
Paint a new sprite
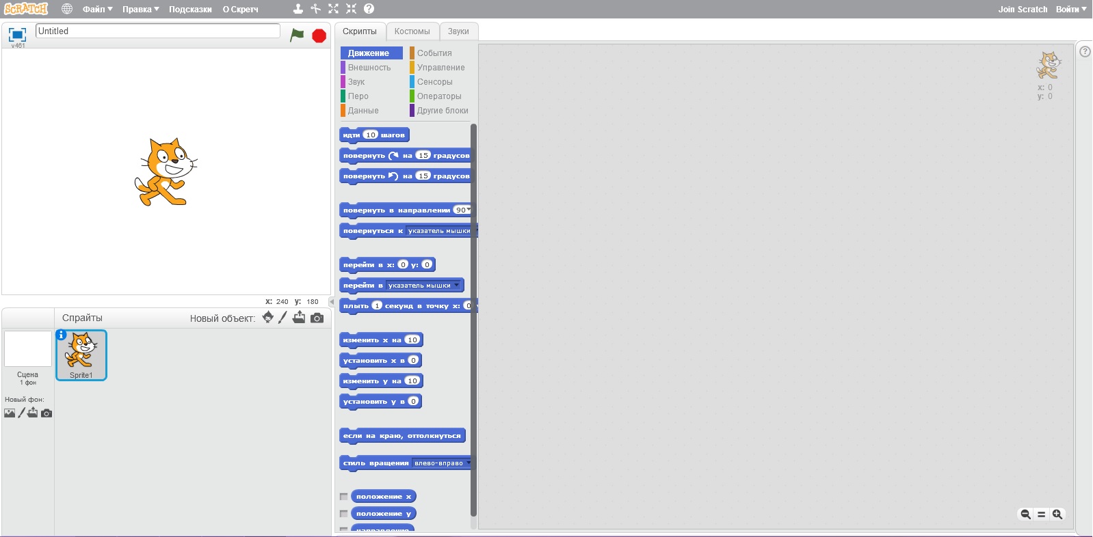point(282,318)
